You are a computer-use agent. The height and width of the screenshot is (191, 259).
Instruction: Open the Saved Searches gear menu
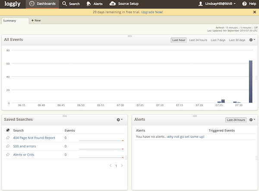click(x=120, y=119)
